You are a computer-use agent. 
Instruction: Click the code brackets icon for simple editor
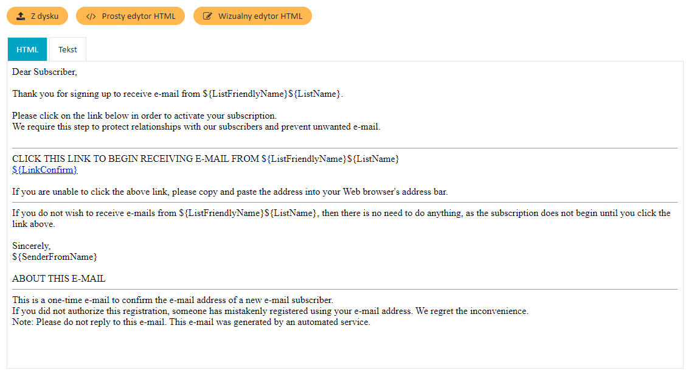[91, 16]
